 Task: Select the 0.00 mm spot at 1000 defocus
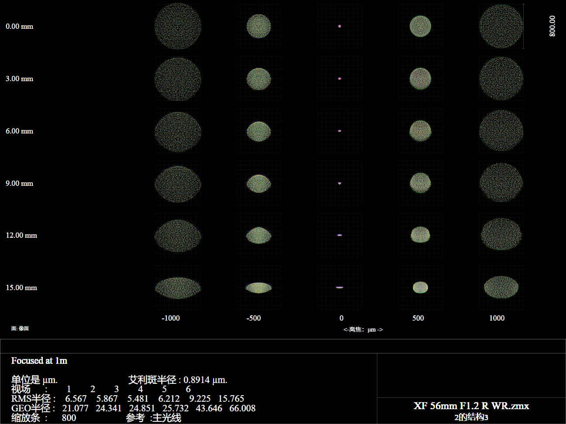[501, 26]
